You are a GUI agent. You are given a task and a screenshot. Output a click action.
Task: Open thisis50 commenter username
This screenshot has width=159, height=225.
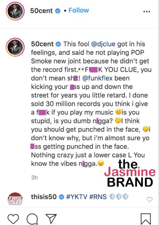[x=44, y=197]
